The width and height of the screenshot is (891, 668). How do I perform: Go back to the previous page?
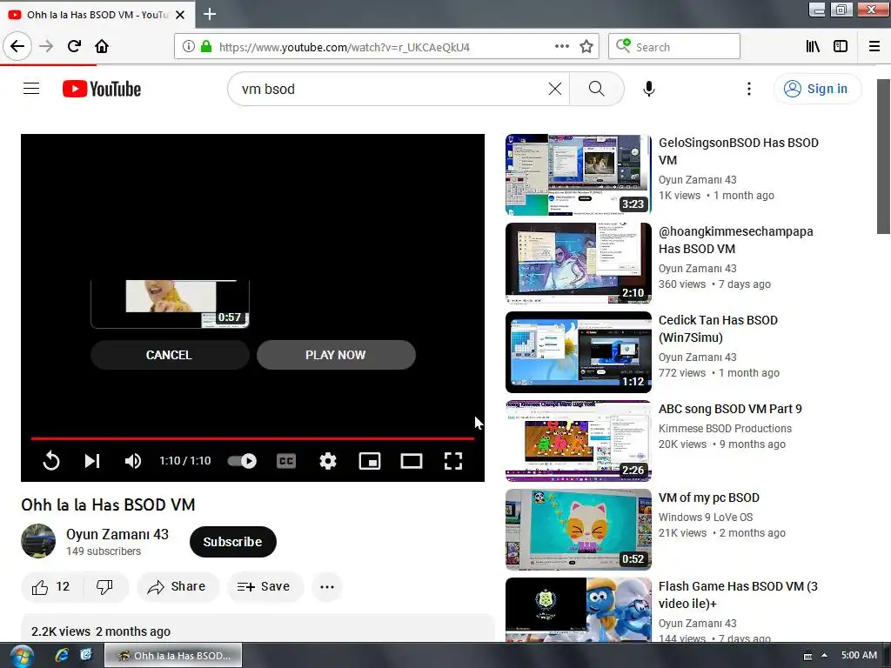(x=17, y=46)
